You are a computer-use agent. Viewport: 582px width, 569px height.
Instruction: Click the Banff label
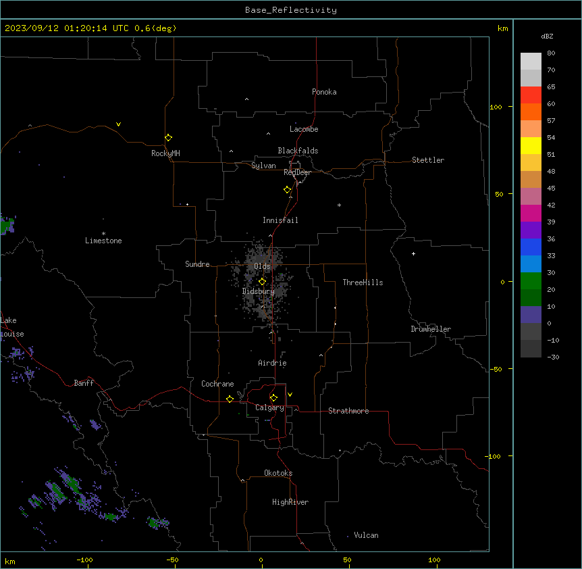point(84,383)
